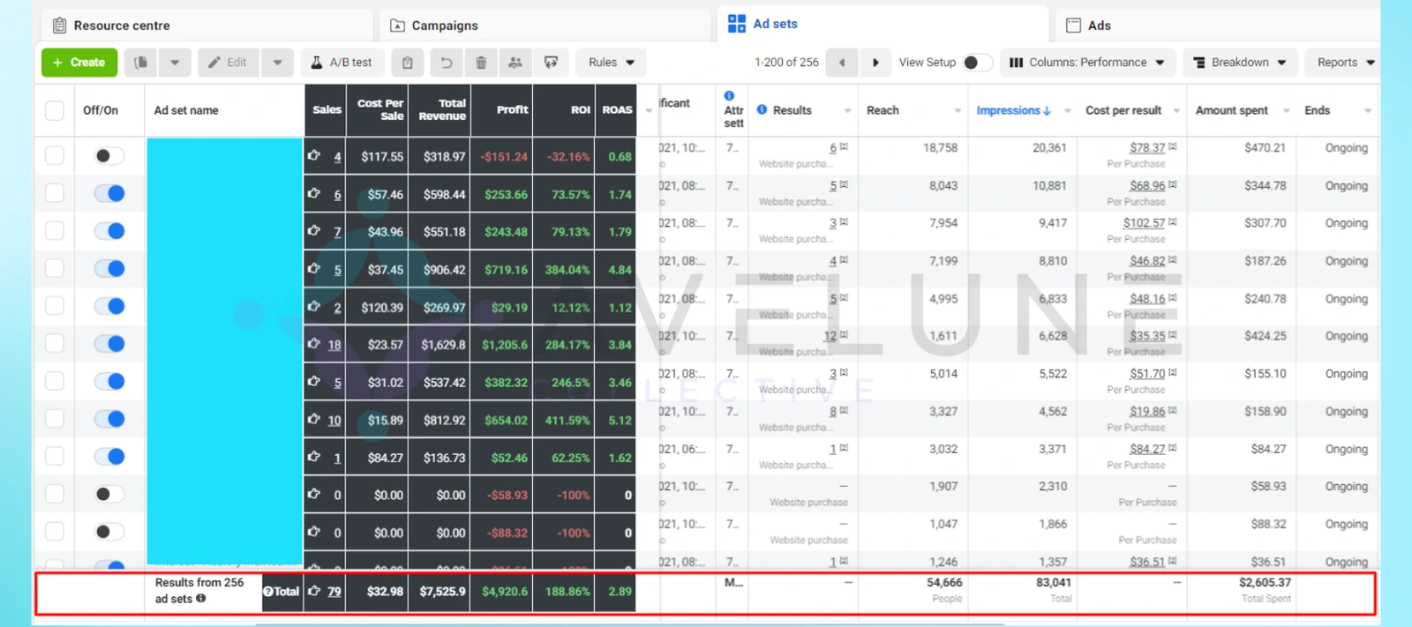Image resolution: width=1412 pixels, height=627 pixels.
Task: Open the Rules dropdown
Action: [611, 63]
